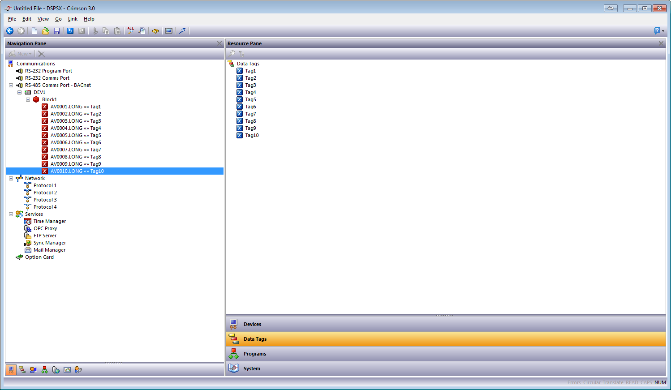
Task: Open the File menu
Action: pos(12,19)
